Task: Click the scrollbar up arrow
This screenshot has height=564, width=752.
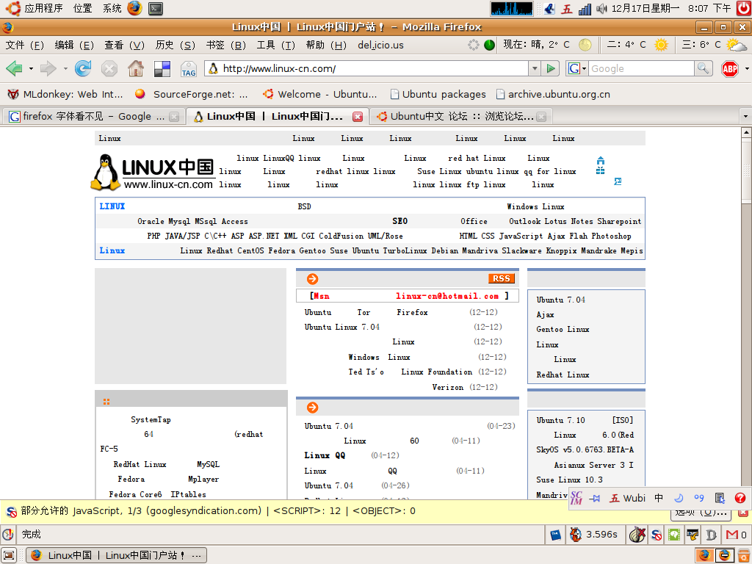Action: (x=746, y=131)
